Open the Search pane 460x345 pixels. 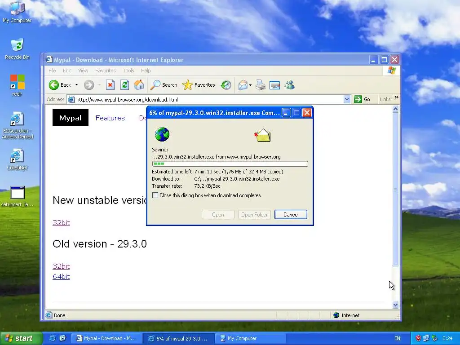pyautogui.click(x=164, y=85)
